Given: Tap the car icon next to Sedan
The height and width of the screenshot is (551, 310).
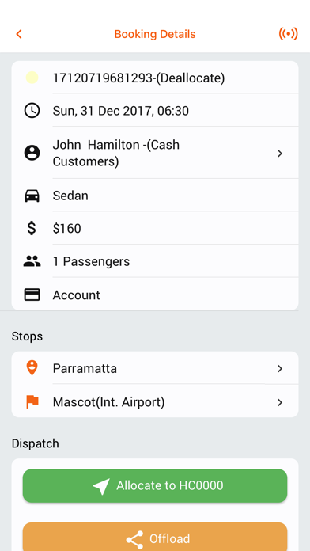Looking at the screenshot, I should (32, 196).
